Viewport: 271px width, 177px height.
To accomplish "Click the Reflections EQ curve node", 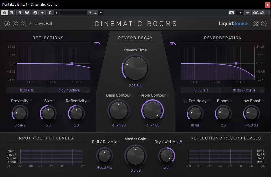I will click(72, 63).
